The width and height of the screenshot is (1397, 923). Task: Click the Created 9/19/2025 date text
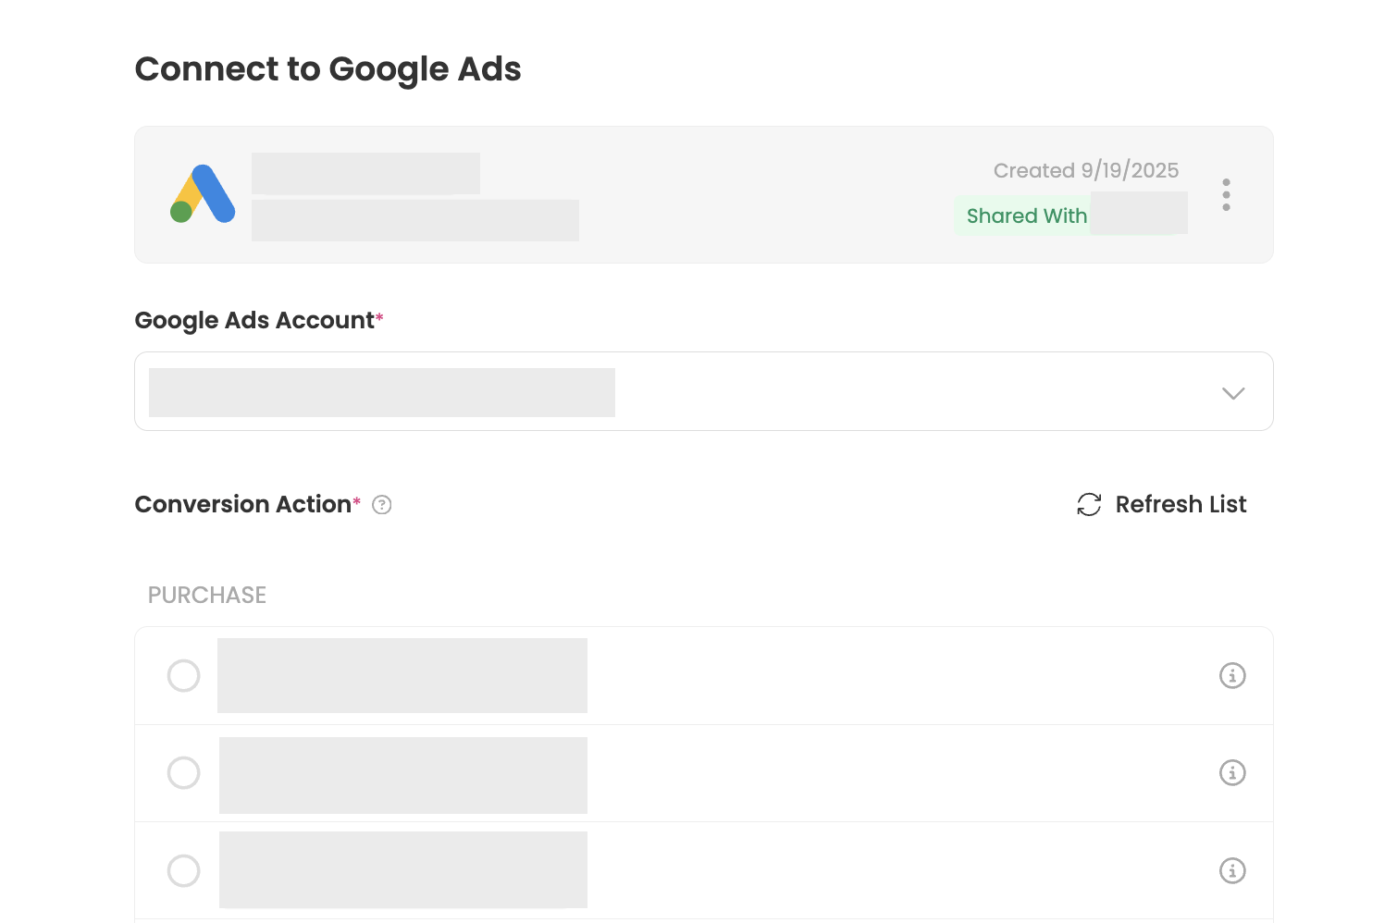click(x=1085, y=170)
